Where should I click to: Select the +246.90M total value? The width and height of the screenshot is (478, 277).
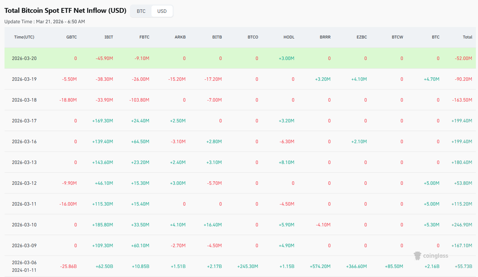(x=462, y=225)
